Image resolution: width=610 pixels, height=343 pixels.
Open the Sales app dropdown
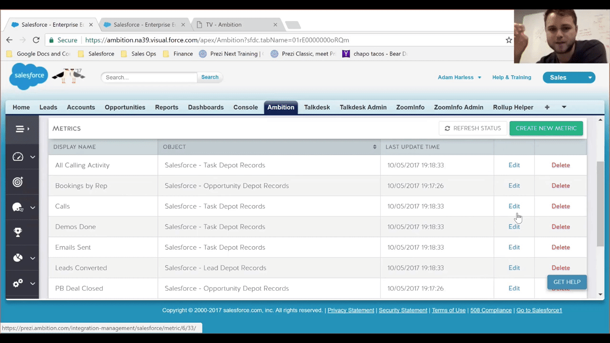569,78
